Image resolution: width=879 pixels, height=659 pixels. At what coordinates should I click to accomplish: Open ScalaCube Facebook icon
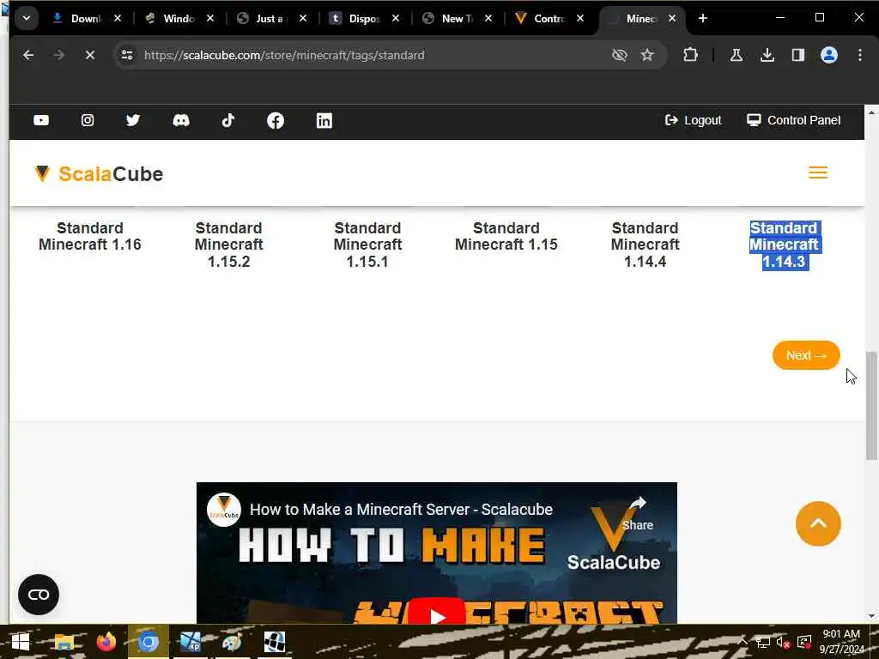[x=276, y=120]
